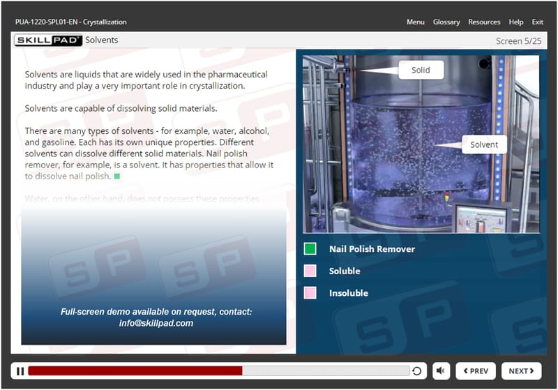Viewport: 558px width, 390px height.
Task: Click the green Nail Polish Remover square
Action: pos(310,248)
